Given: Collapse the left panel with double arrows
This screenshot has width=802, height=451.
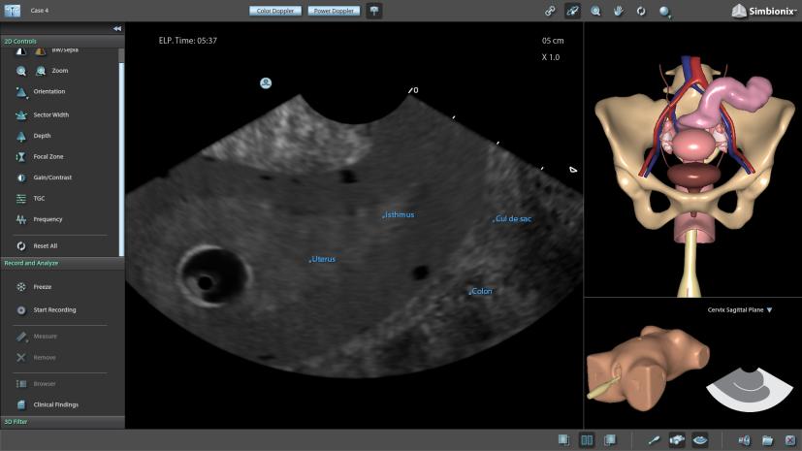Looking at the screenshot, I should tap(117, 29).
